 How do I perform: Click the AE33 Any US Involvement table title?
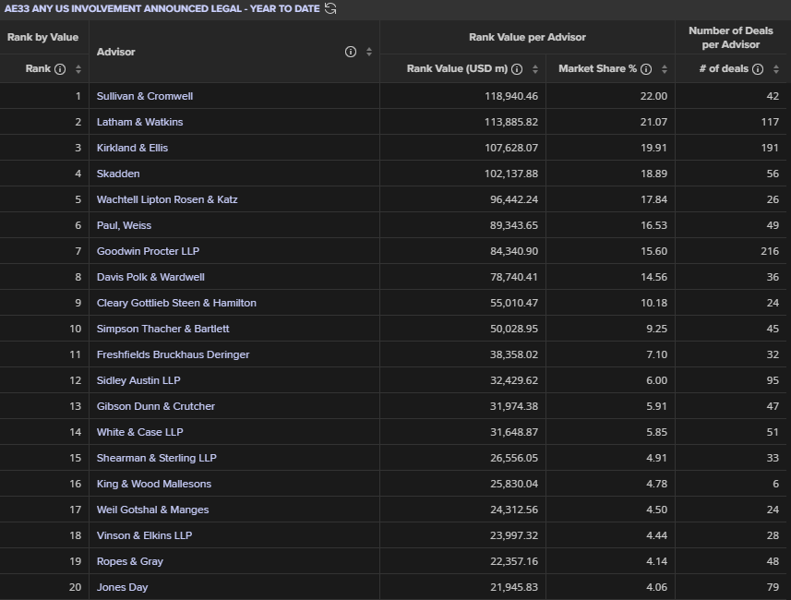click(162, 9)
